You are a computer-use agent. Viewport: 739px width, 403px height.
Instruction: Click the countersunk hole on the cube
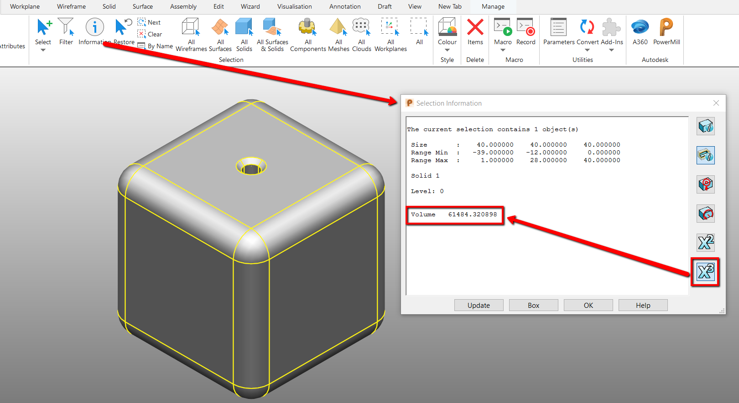(251, 166)
